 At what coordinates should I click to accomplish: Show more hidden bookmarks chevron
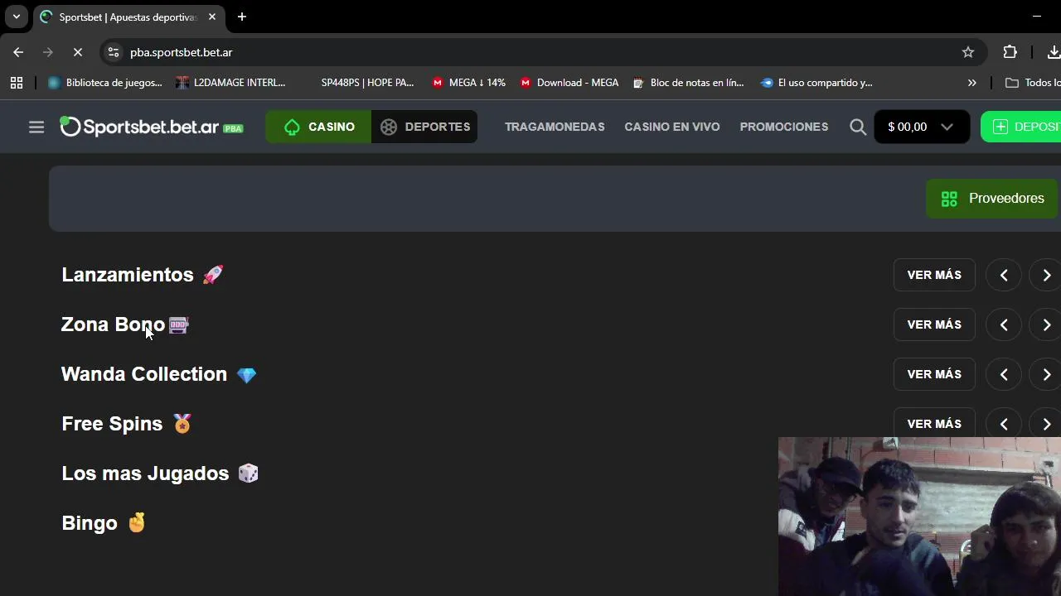(972, 83)
